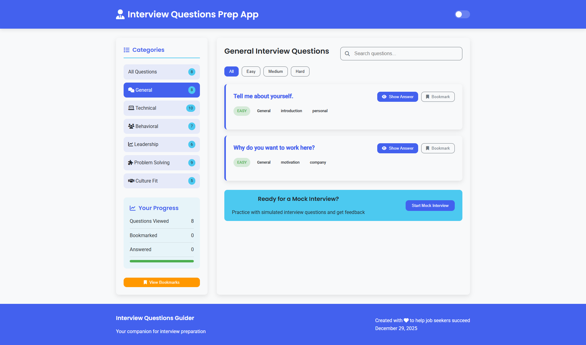Image resolution: width=586 pixels, height=345 pixels.
Task: Click the Search questions input field
Action: 406,54
